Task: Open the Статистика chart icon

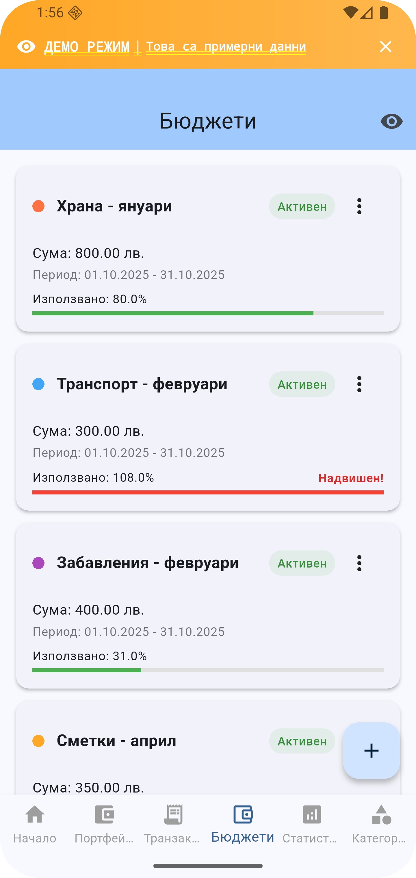Action: [312, 814]
